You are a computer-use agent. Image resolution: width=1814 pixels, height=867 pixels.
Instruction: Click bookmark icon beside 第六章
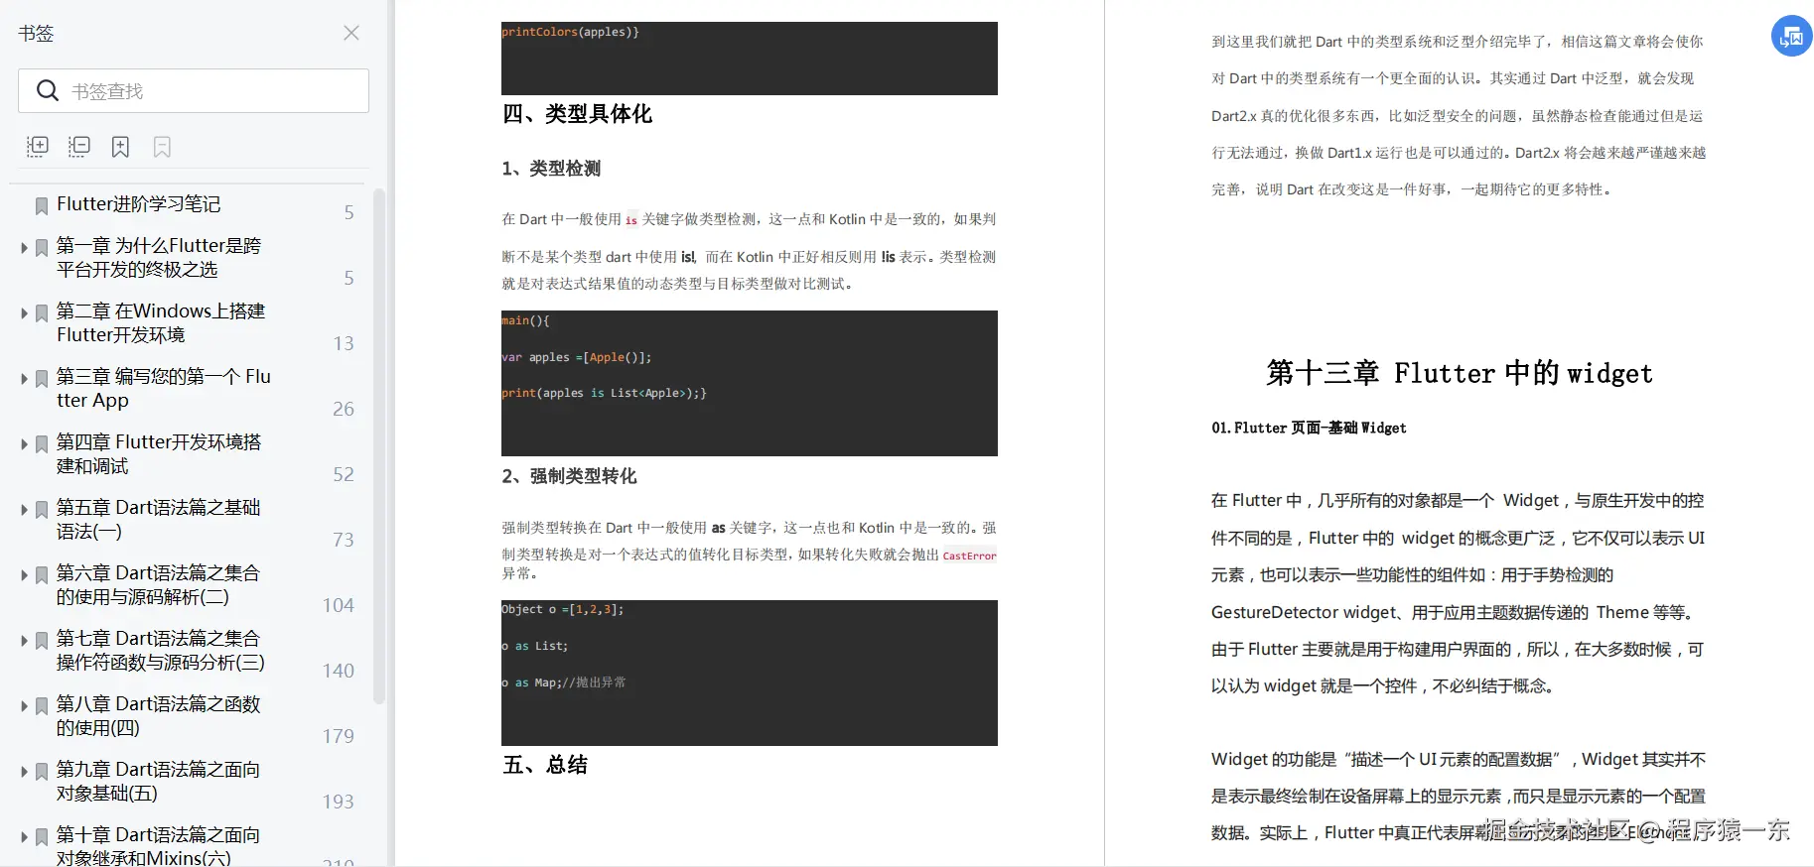(x=42, y=575)
